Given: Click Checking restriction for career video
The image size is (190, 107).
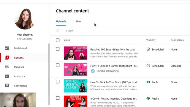Looking at the screenshot, I should (176, 66).
